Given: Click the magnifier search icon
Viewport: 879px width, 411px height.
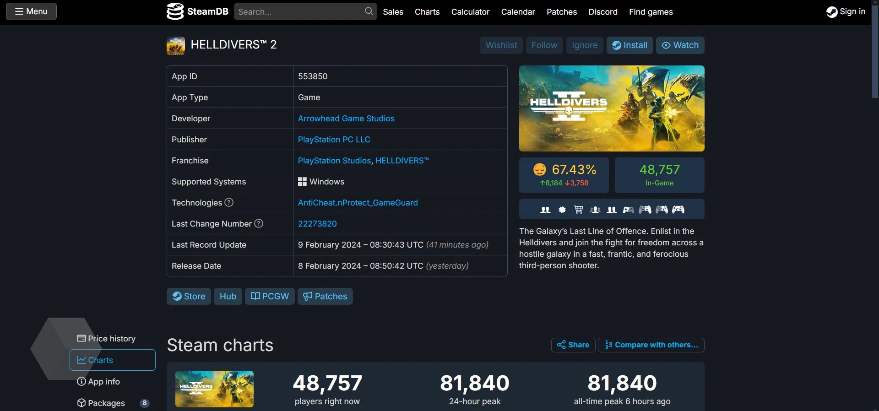Looking at the screenshot, I should [x=369, y=11].
